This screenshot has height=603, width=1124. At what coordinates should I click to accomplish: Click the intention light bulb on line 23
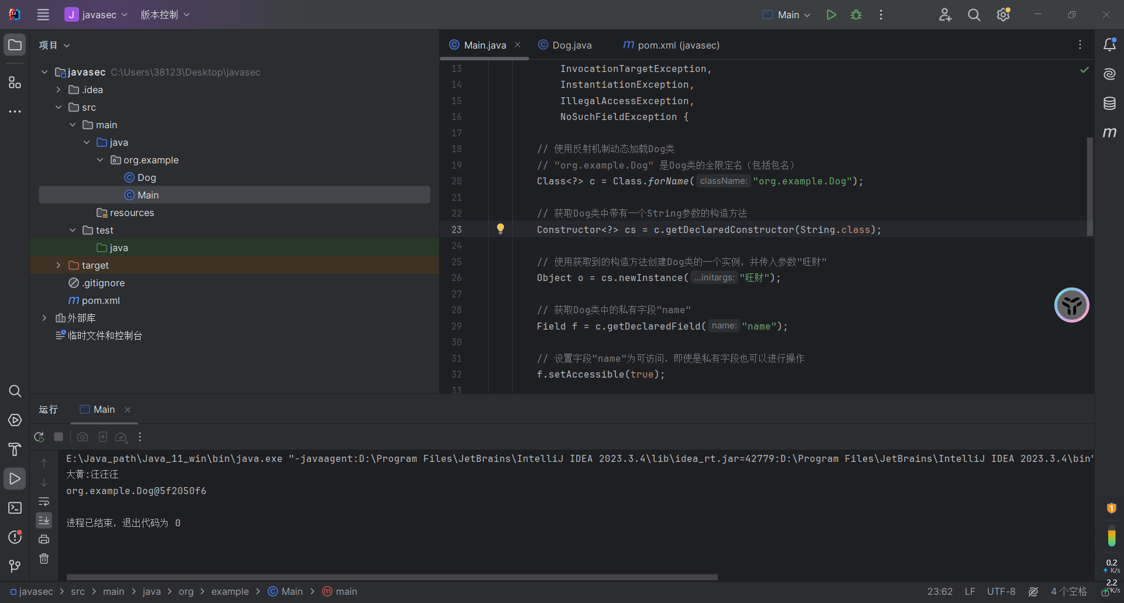point(501,229)
